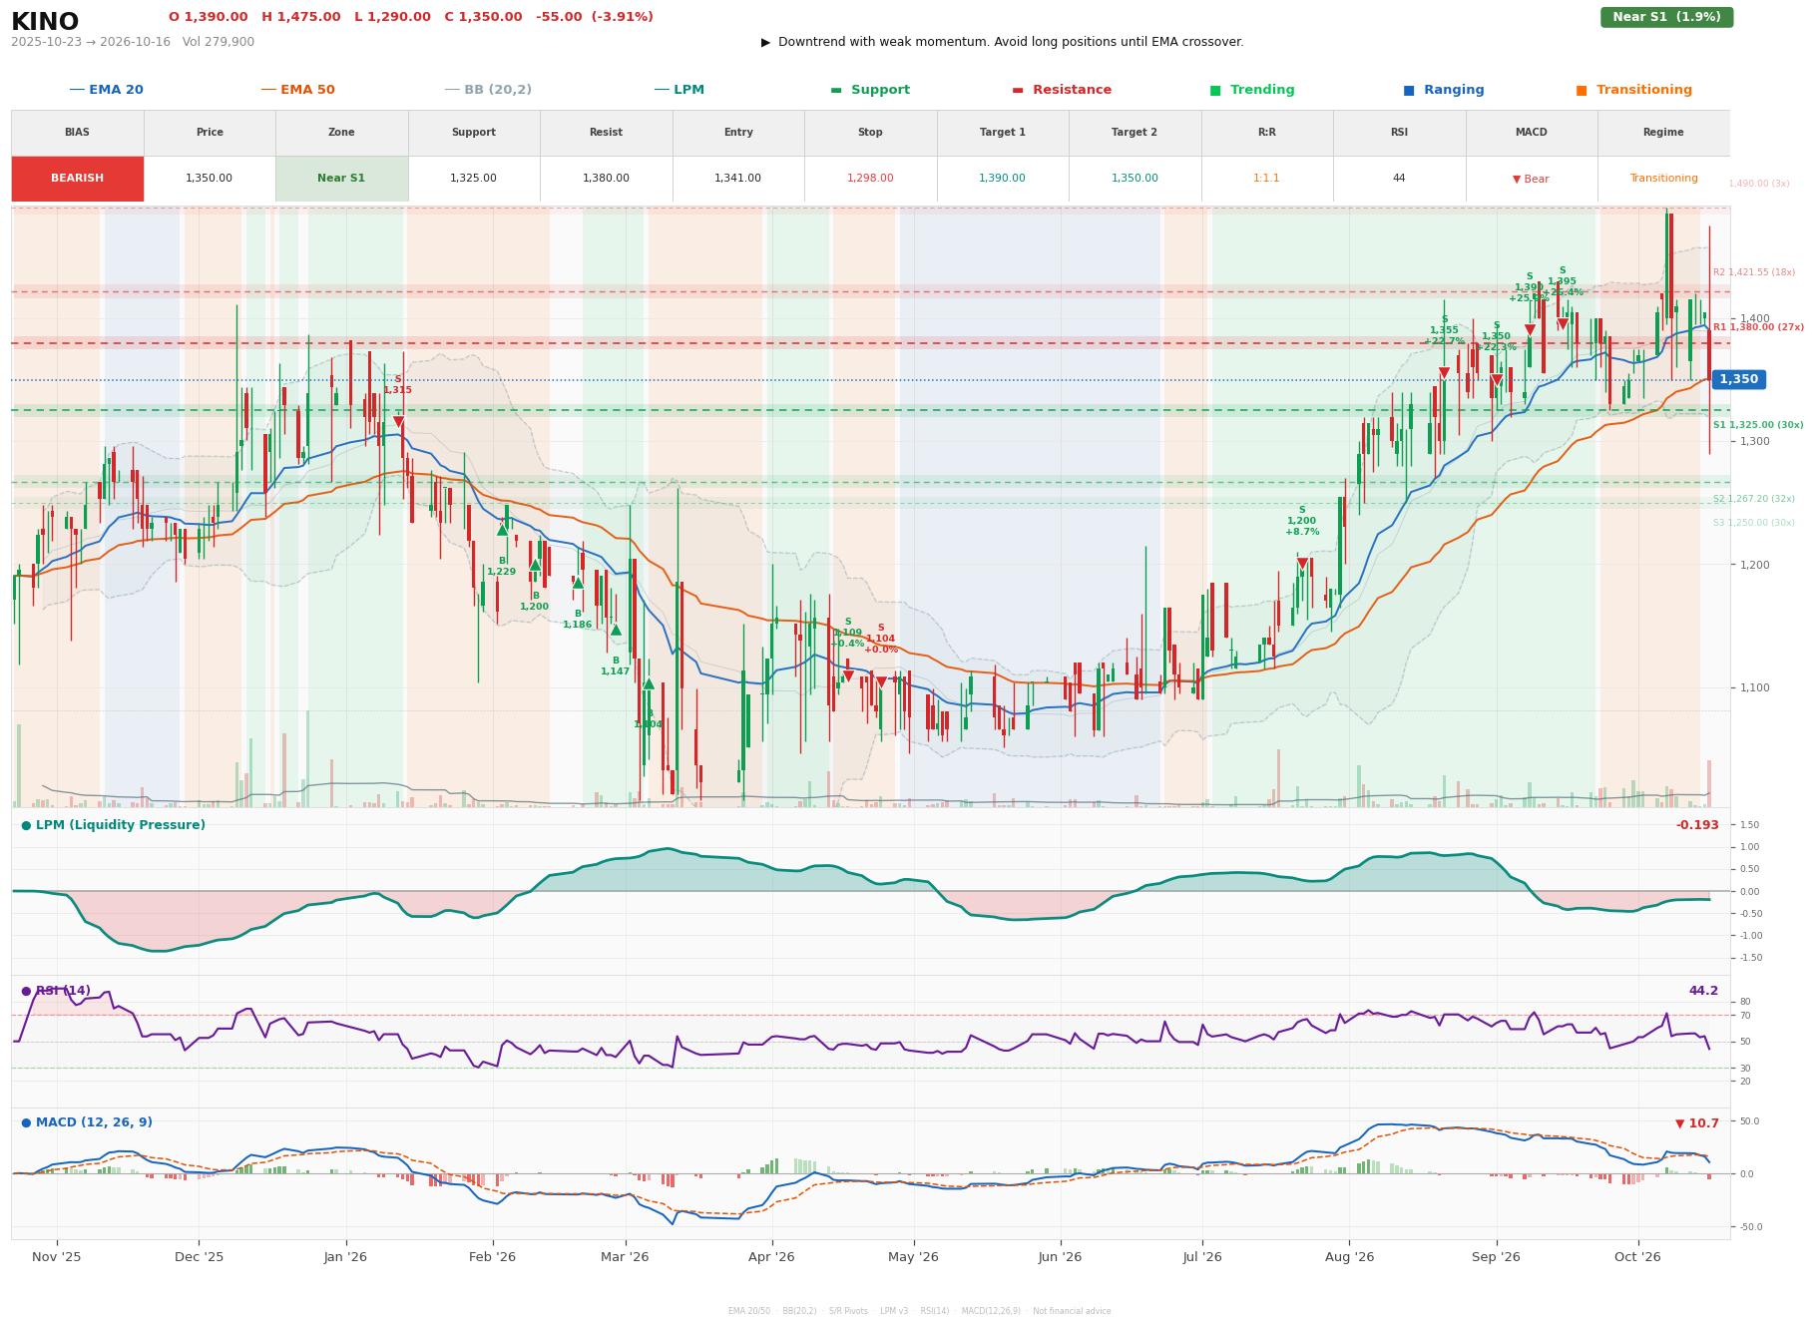Click the Entry value 1,341.00

click(737, 179)
